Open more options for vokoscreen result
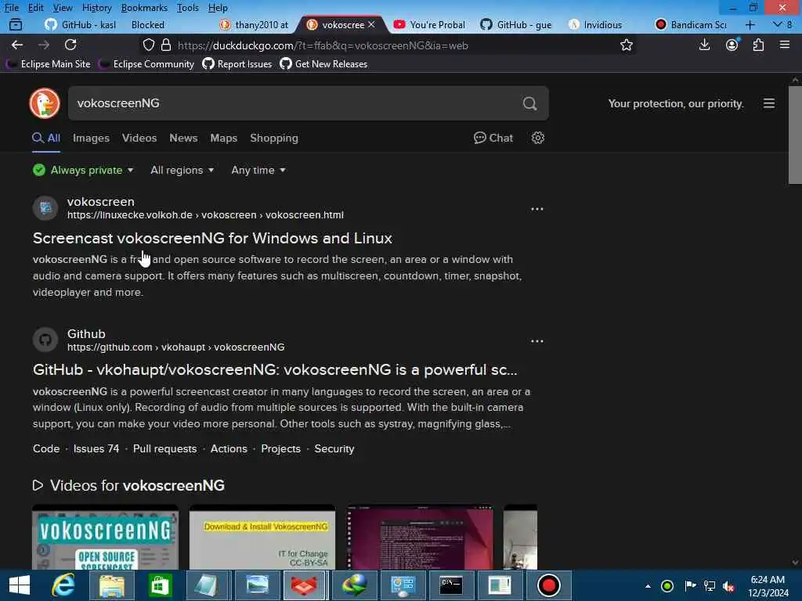Image resolution: width=802 pixels, height=601 pixels. tap(536, 209)
